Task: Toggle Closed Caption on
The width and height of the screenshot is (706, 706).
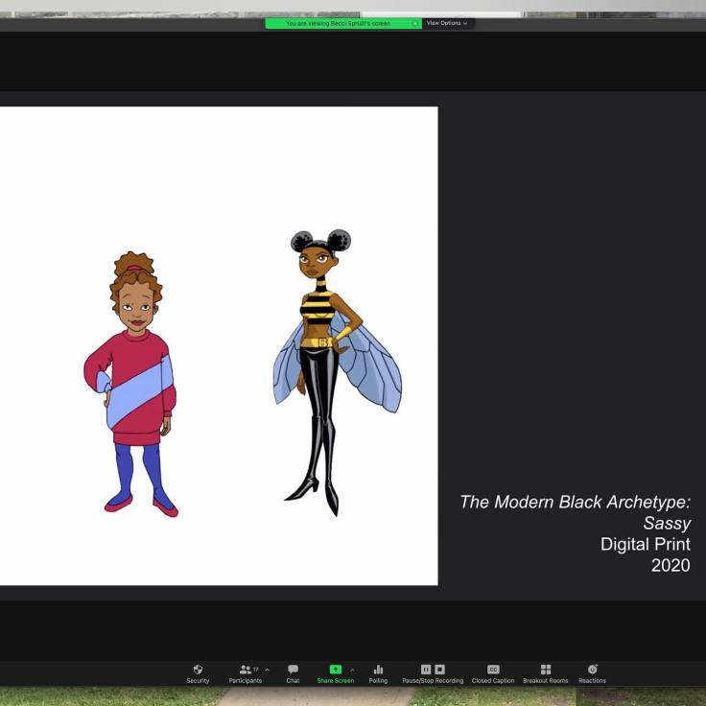Action: [x=493, y=669]
